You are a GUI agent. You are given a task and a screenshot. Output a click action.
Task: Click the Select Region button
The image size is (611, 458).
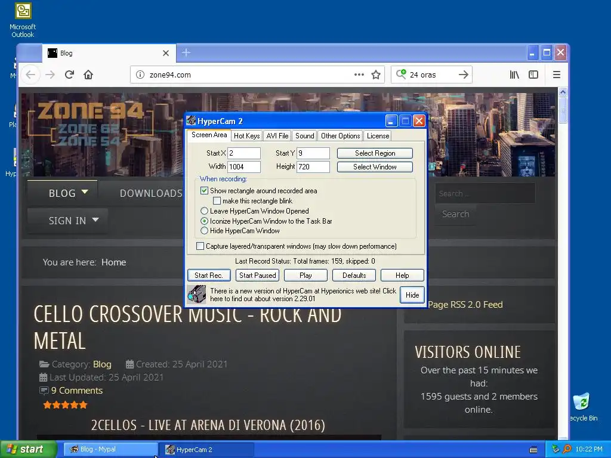tap(375, 153)
